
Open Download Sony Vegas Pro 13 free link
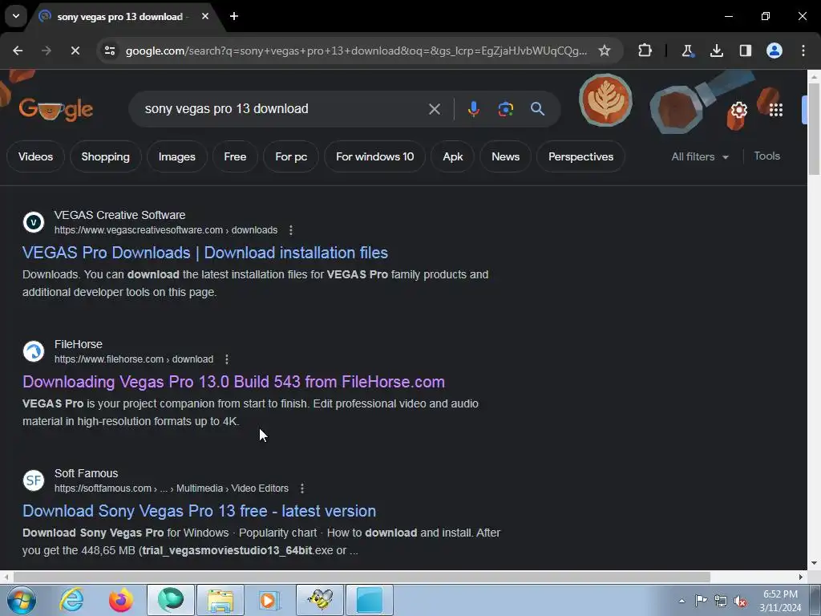point(200,511)
